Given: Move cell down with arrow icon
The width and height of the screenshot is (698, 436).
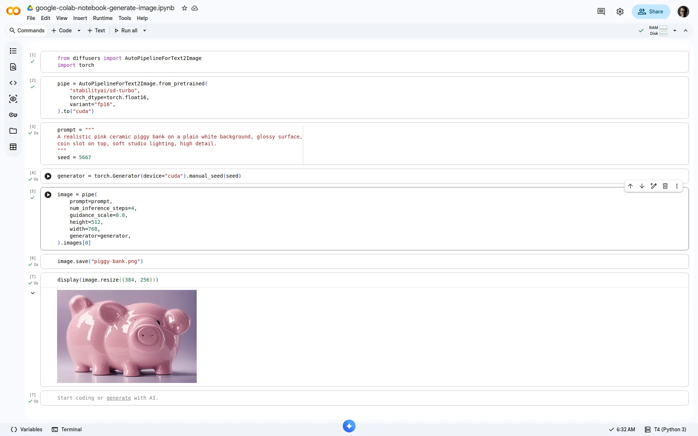Looking at the screenshot, I should [x=642, y=186].
